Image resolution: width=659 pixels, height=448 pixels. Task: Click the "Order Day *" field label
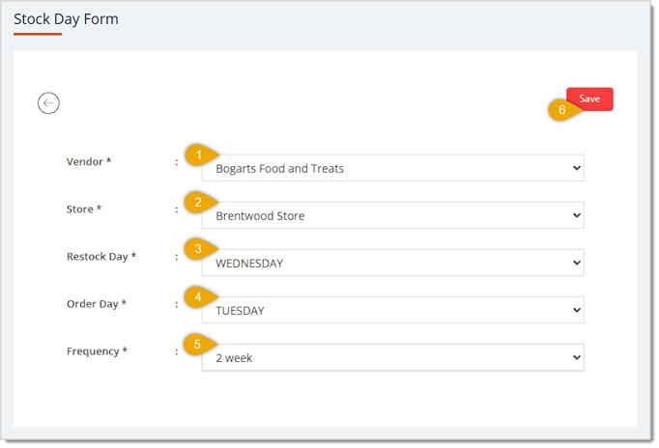[97, 304]
